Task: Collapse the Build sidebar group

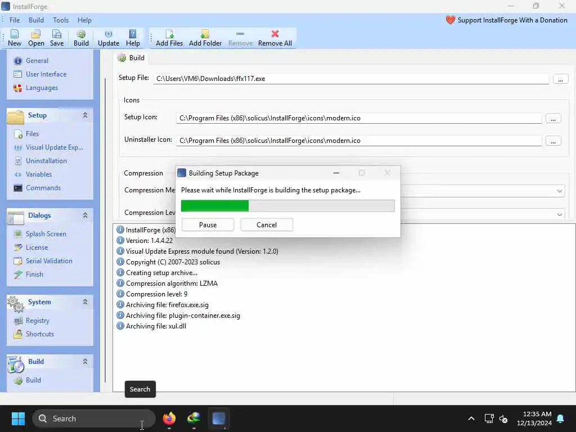Action: (85, 362)
